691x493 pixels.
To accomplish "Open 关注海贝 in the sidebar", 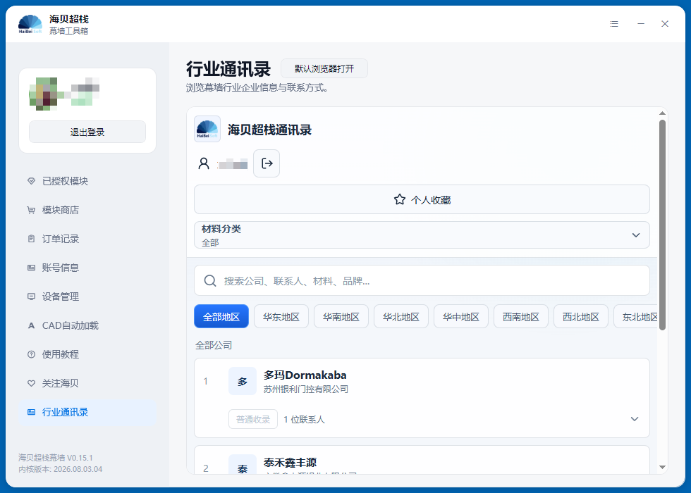I will tap(87, 383).
